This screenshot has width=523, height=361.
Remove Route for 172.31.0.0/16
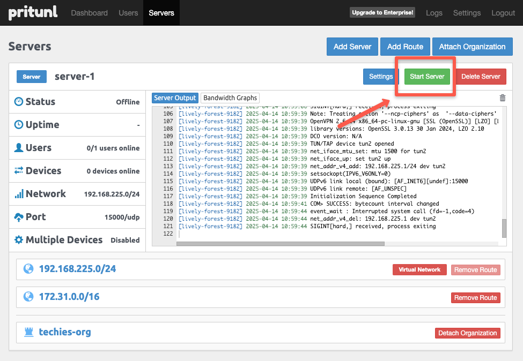[475, 298]
